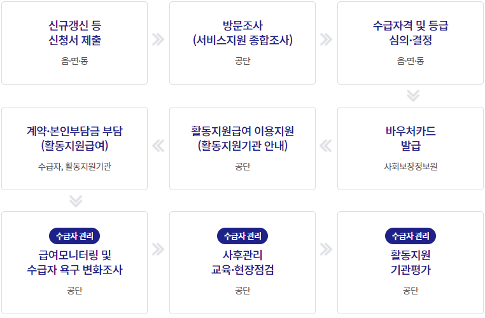Click 수급자 관리 badge above 활동지원 기관평가
485x318 pixels.
411,236
